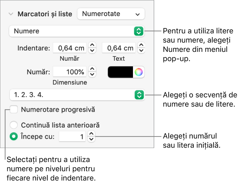Enable Numerotare progresivă checkbox
The width and height of the screenshot is (241, 185).
pos(14,109)
